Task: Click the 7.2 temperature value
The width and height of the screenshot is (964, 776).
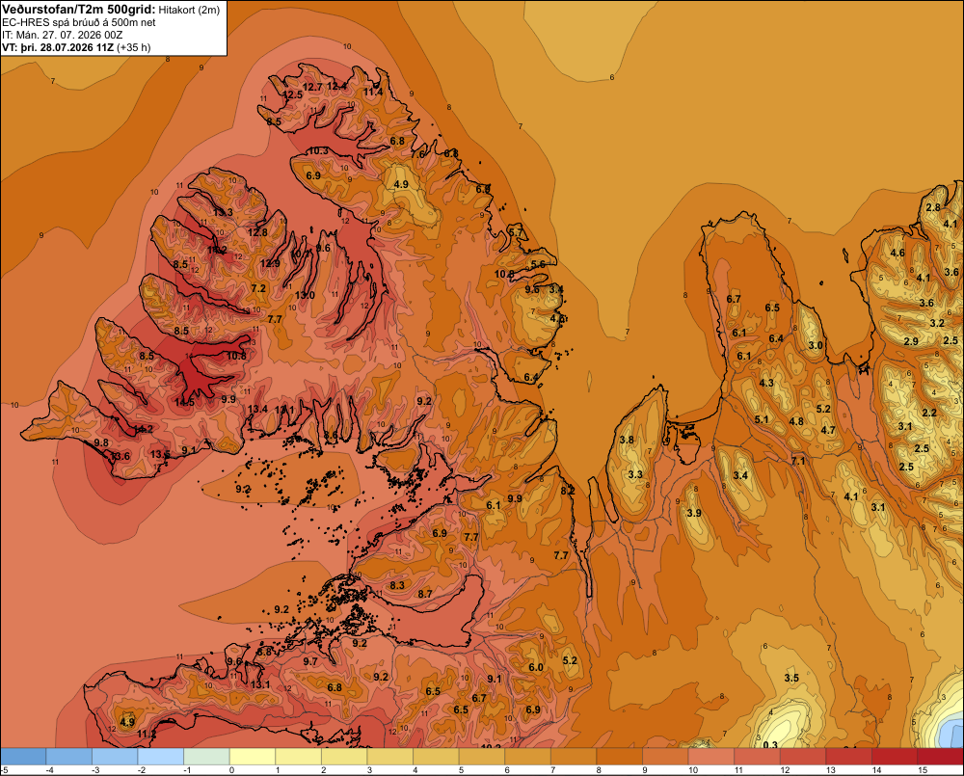Action: (x=258, y=288)
